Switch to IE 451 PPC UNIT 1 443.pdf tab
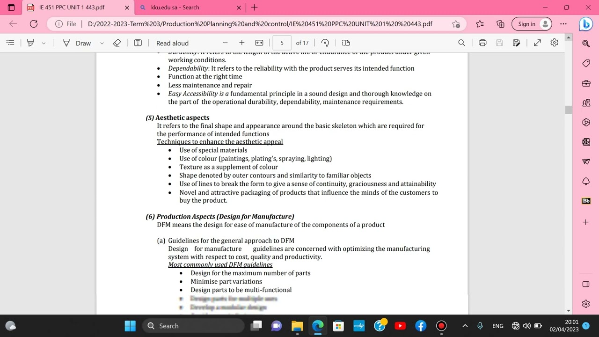The image size is (599, 337). [x=78, y=7]
